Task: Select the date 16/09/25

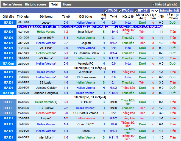Action: point(24,77)
